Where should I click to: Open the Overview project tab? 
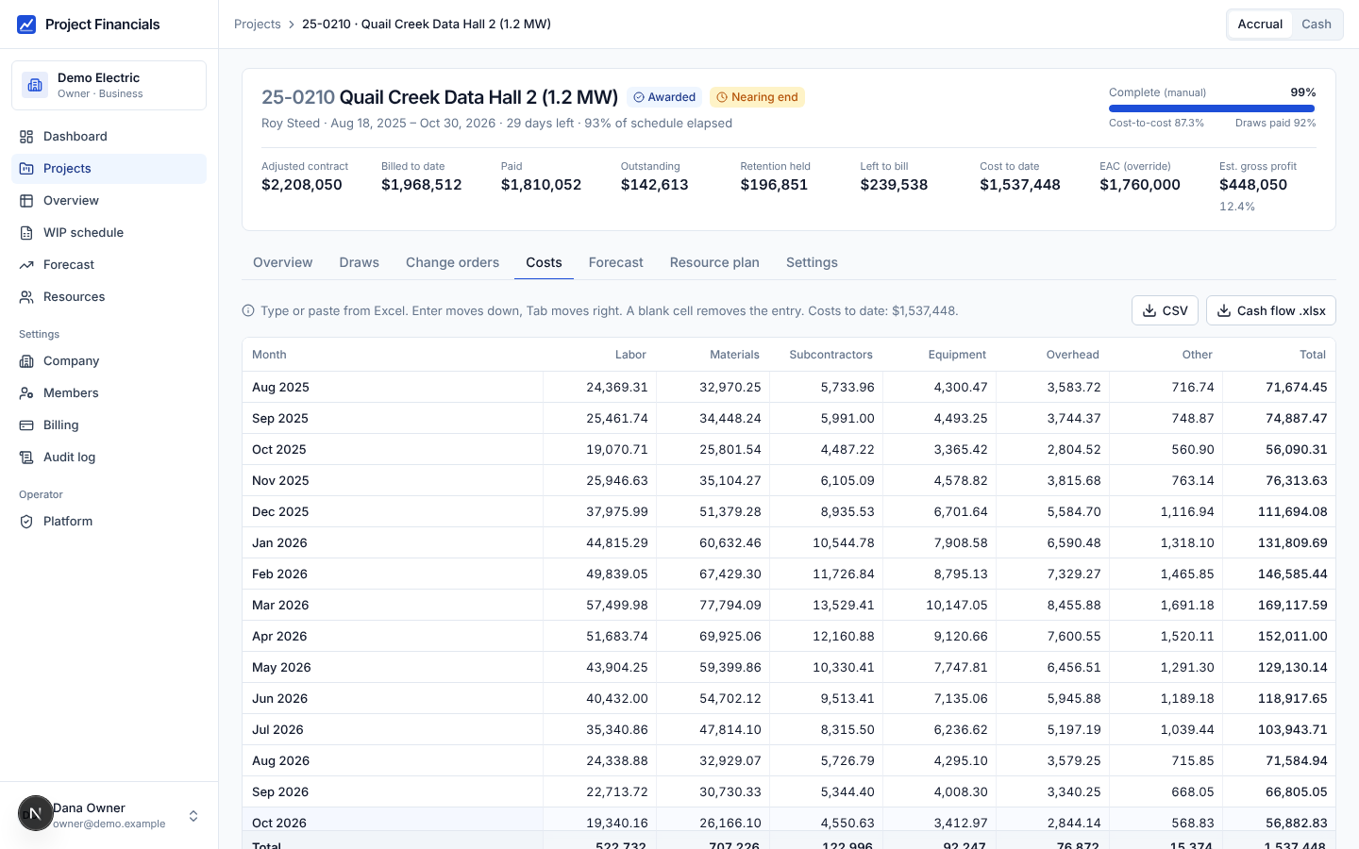click(282, 262)
